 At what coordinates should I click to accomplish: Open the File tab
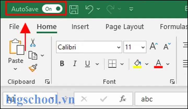[x=14, y=27]
